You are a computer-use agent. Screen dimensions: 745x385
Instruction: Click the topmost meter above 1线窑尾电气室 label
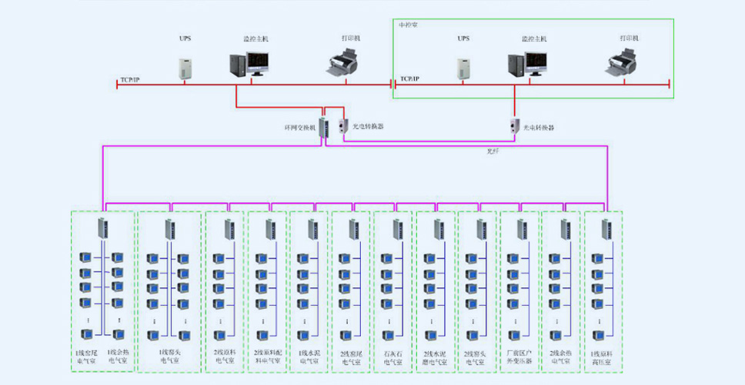(85, 257)
